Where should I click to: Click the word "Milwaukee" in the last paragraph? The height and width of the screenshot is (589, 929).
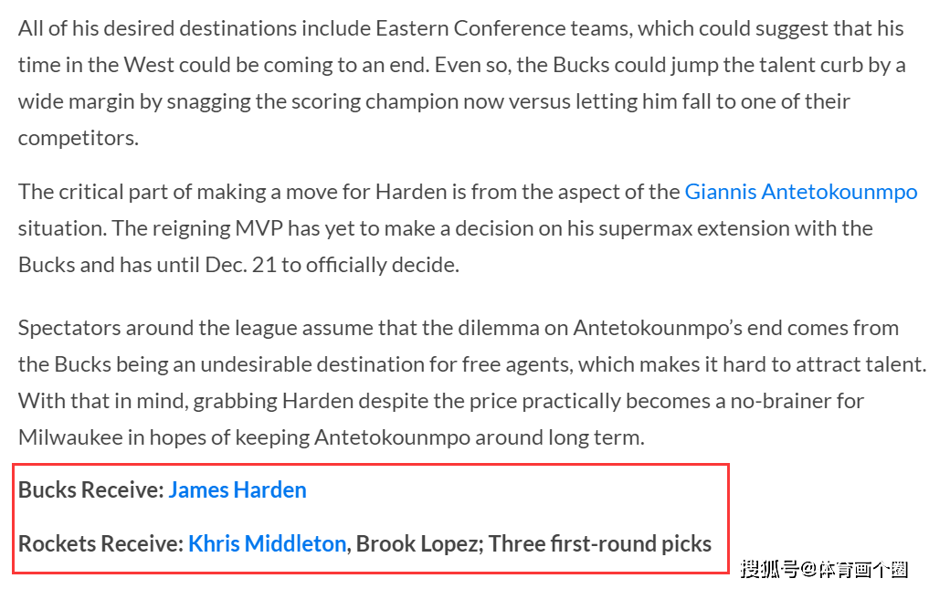point(69,437)
